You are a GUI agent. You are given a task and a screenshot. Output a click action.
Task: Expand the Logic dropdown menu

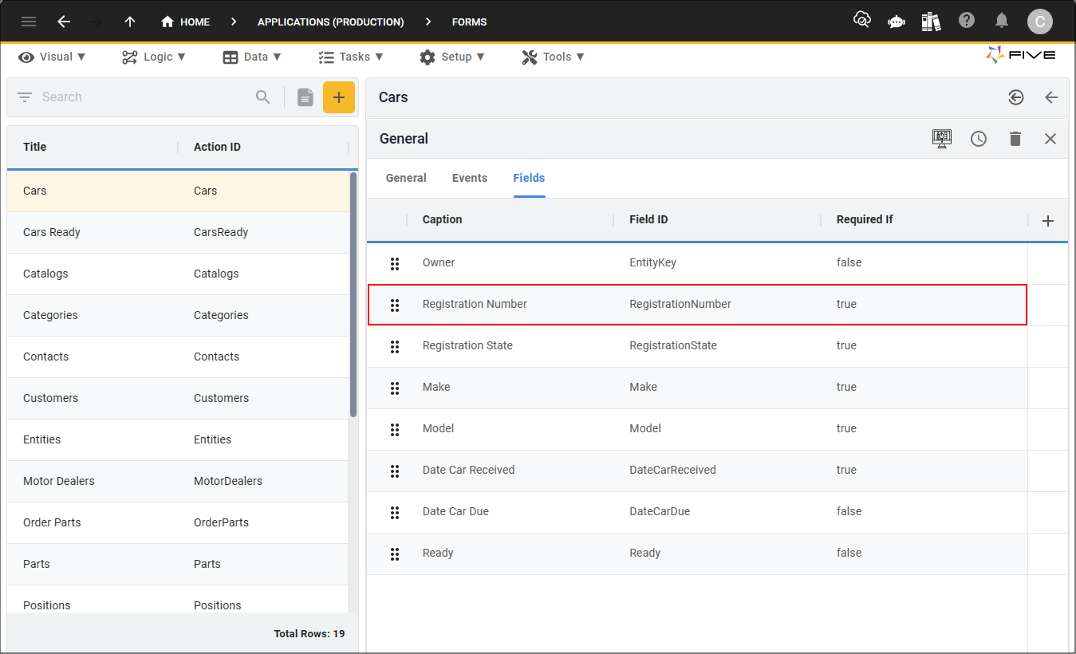pyautogui.click(x=154, y=57)
